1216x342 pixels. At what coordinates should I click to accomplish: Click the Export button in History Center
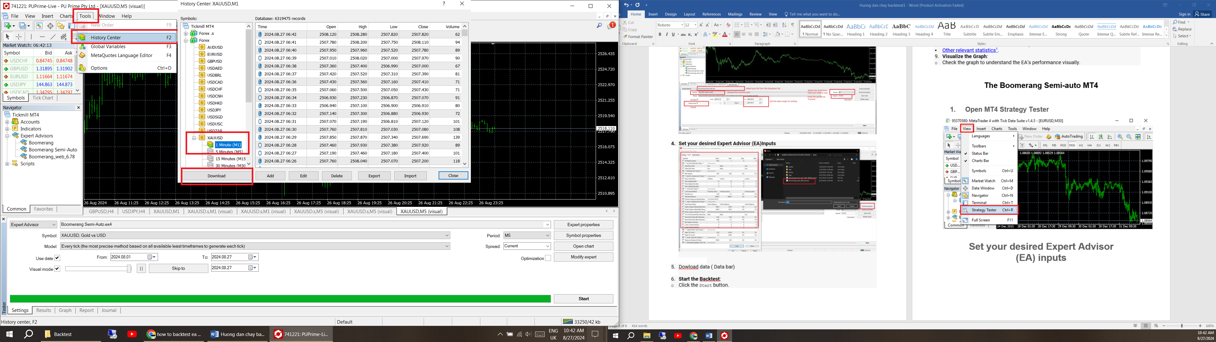click(x=374, y=176)
